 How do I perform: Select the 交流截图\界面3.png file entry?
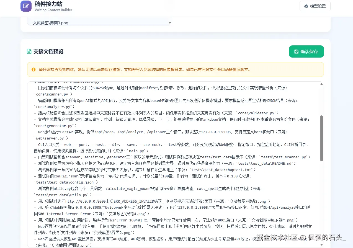coord(51,23)
